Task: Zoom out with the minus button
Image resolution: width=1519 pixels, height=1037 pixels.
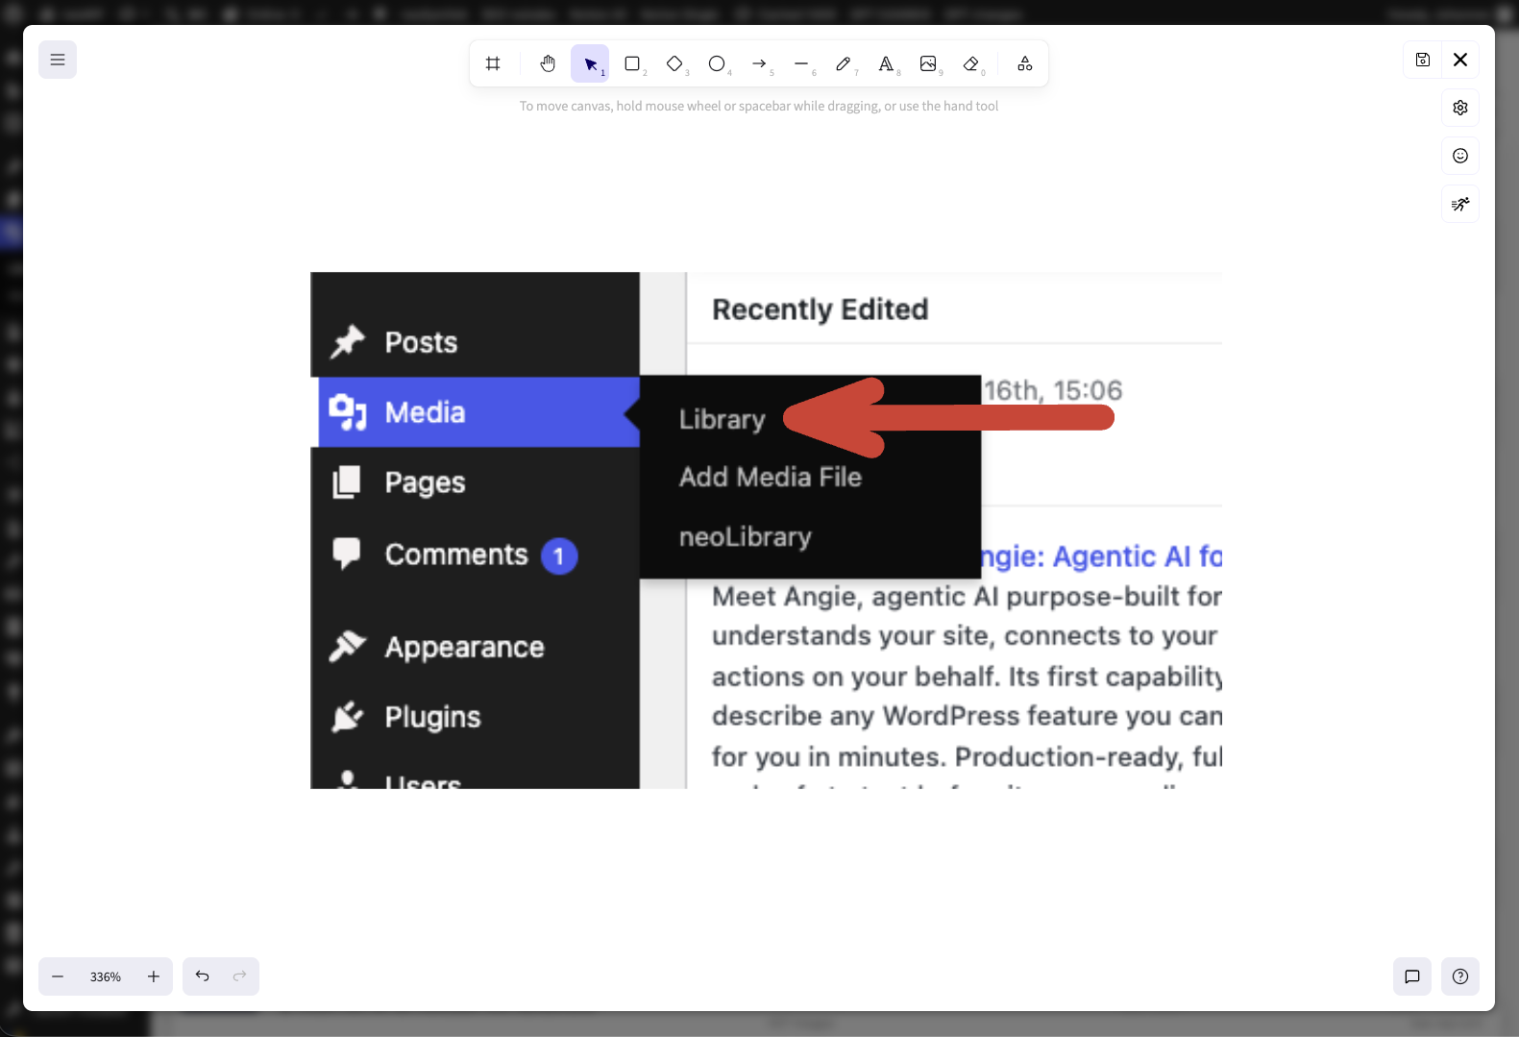Action: tap(58, 976)
